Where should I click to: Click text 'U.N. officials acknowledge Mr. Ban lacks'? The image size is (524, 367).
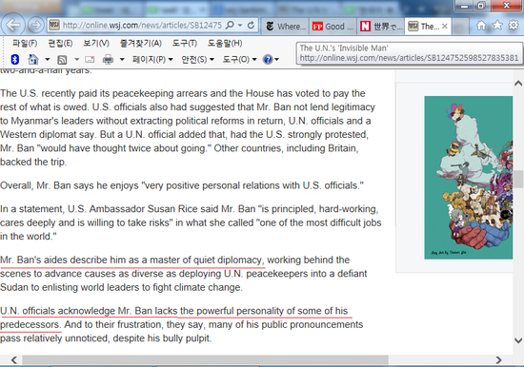coord(89,311)
